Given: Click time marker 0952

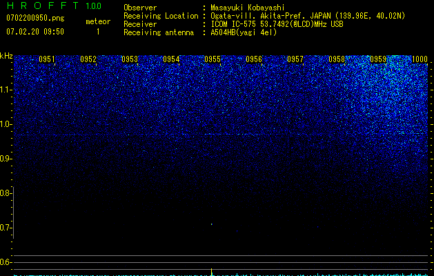Looking at the screenshot, I should point(88,59).
